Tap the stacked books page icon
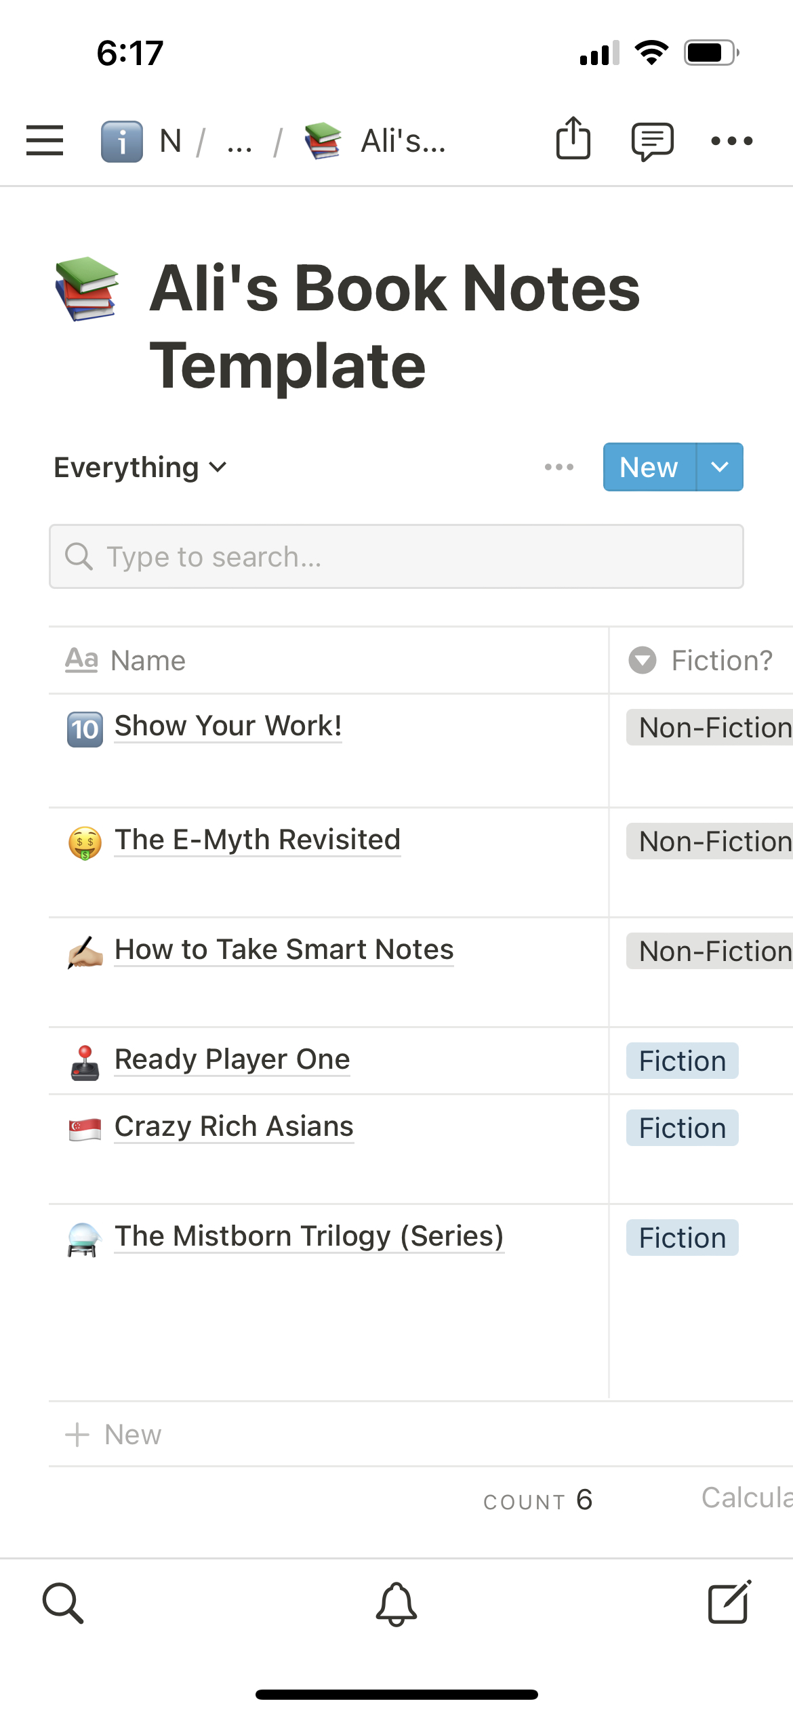Screen dimensions: 793x1716 pos(87,289)
